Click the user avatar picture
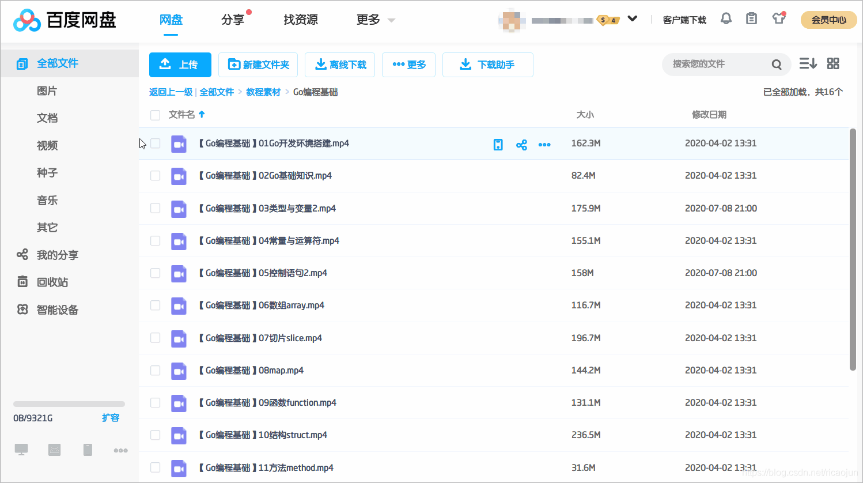Image resolution: width=863 pixels, height=483 pixels. click(x=512, y=20)
